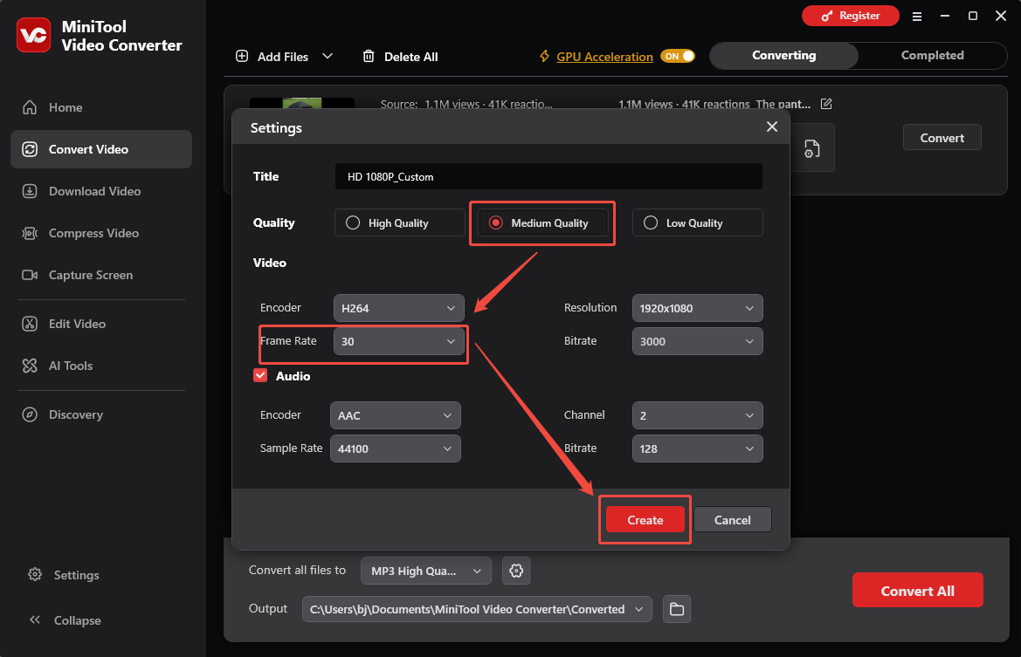Click the Collapse sidebar label
Screen dimensions: 1021x657
pyautogui.click(x=78, y=620)
